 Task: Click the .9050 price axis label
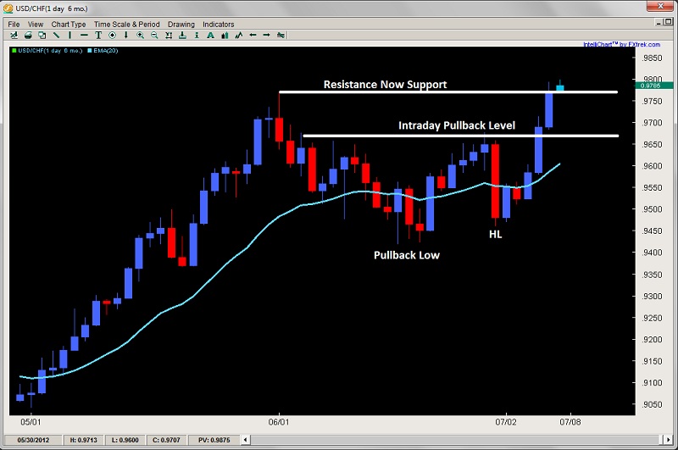(652, 404)
